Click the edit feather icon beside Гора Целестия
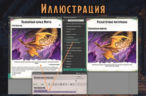 (60, 25)
